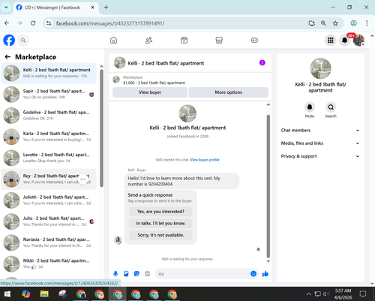Send a thumbs-up like
This screenshot has height=301, width=375.
click(265, 274)
